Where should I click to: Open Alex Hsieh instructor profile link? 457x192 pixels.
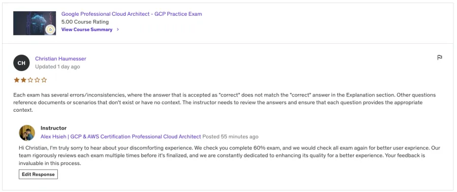[121, 136]
